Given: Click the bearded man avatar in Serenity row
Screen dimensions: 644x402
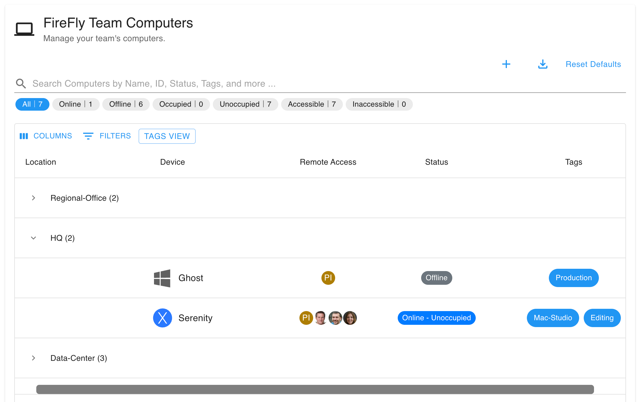Looking at the screenshot, I should (x=335, y=318).
